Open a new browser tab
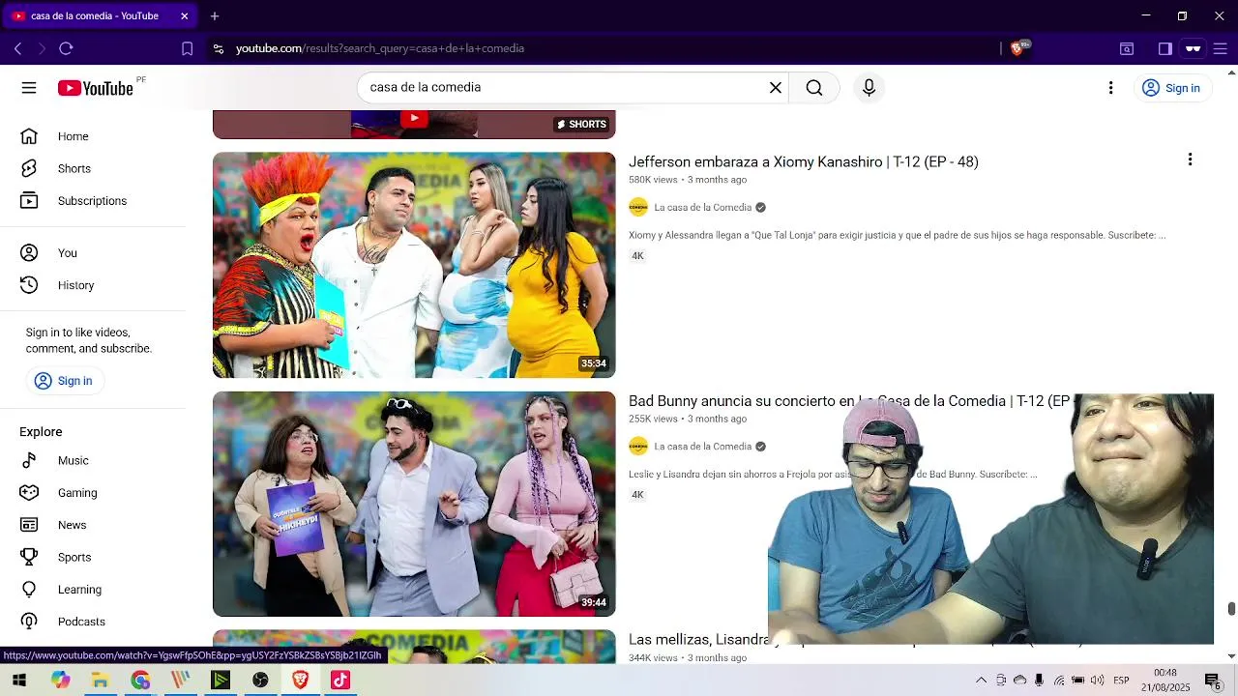 pyautogui.click(x=215, y=16)
